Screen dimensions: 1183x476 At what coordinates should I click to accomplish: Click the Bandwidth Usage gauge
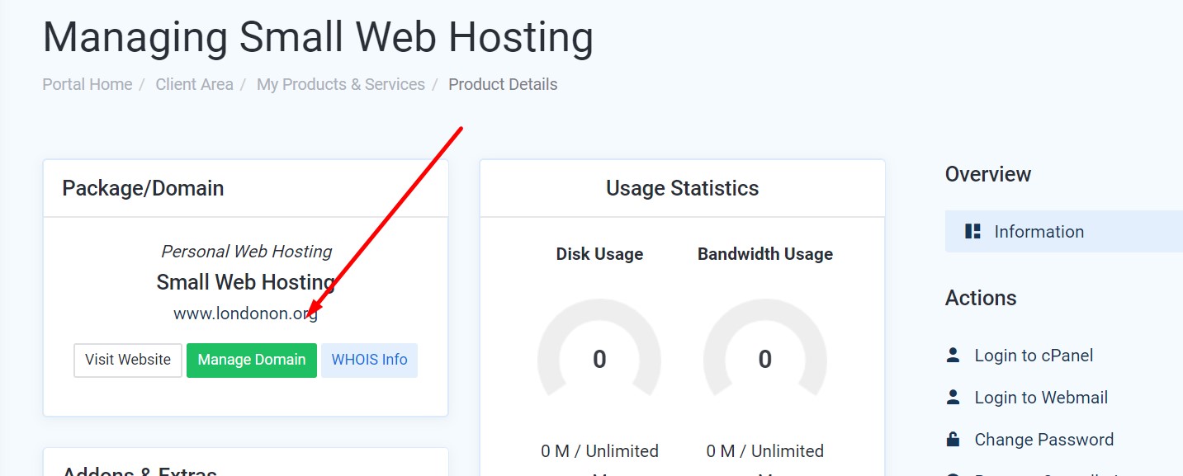(765, 349)
